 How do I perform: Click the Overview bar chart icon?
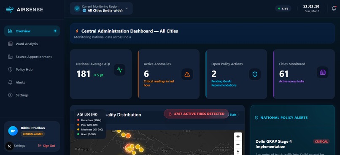10,31
